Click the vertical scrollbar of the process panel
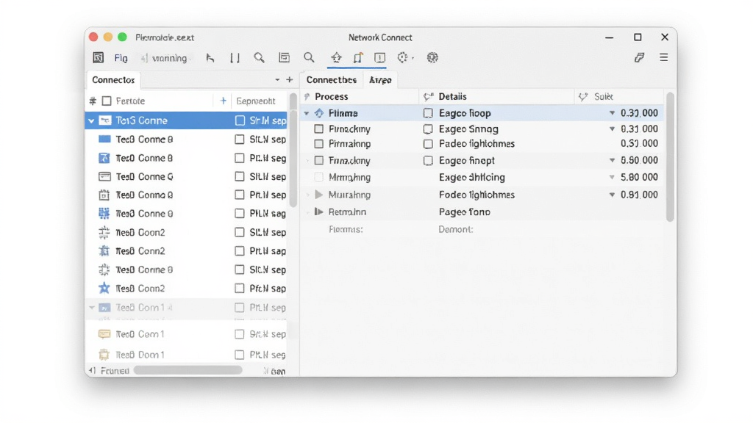The width and height of the screenshot is (753, 423). (670, 157)
